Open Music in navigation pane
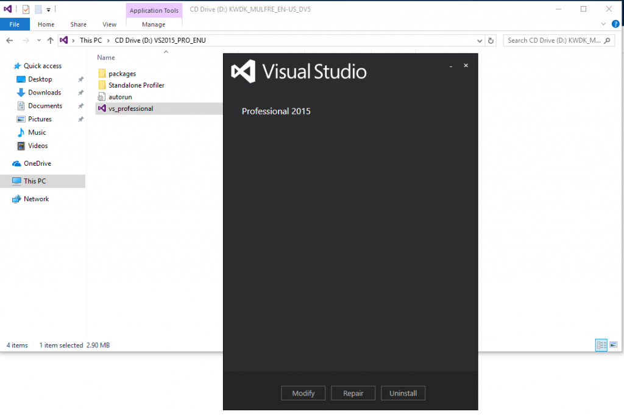Viewport: 624px width, 418px height. click(x=37, y=132)
